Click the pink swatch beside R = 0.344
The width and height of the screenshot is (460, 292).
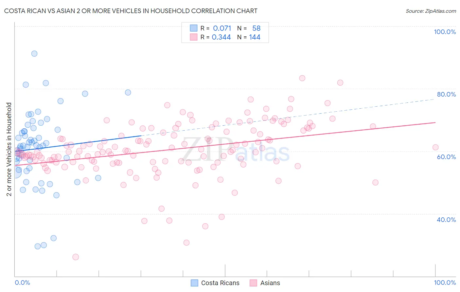(194, 37)
